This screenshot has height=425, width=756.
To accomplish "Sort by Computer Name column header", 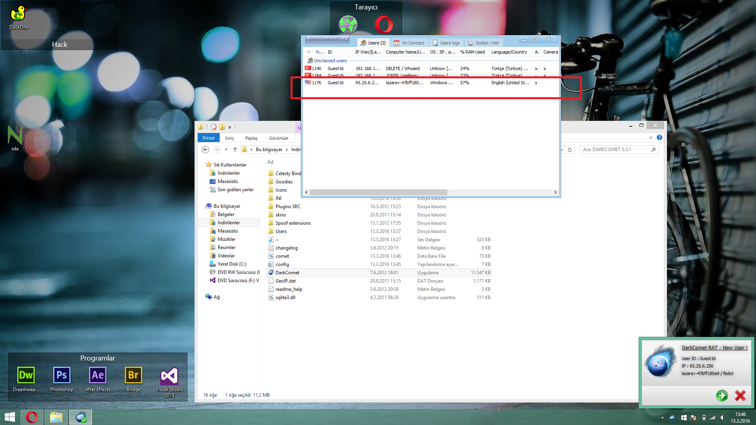I will [406, 52].
